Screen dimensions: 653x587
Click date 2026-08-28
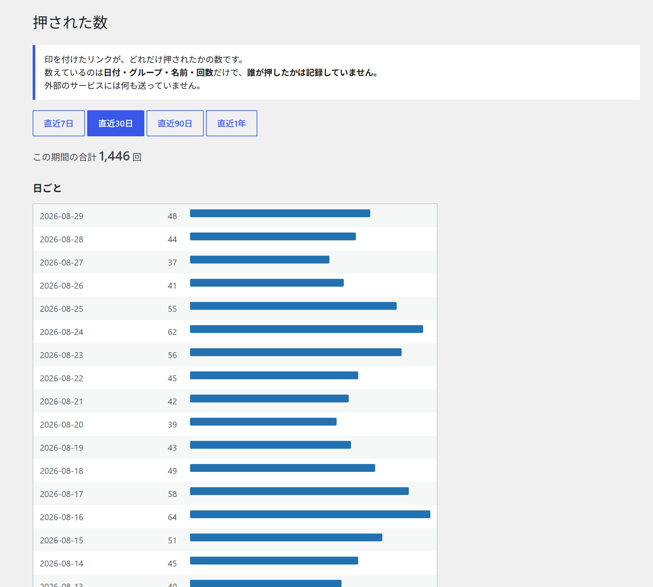[x=61, y=239]
